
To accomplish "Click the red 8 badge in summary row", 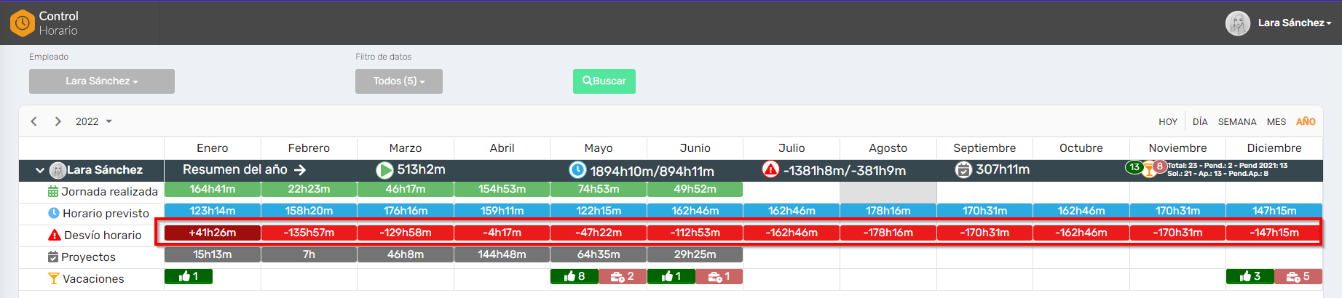I will point(1160,166).
